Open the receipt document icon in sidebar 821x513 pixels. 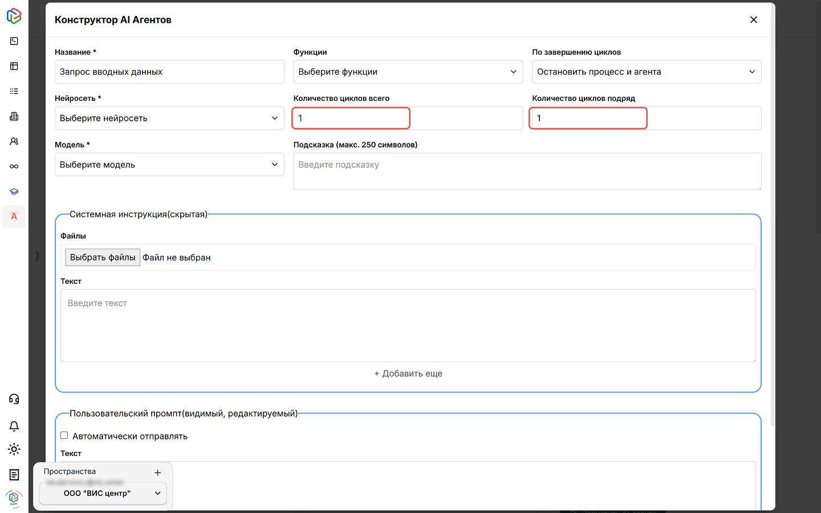[x=14, y=475]
